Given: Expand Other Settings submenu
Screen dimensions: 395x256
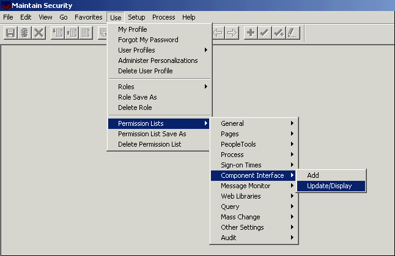Looking at the screenshot, I should 254,227.
